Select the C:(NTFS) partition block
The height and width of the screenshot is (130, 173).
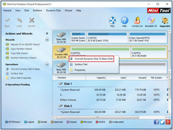tap(107, 37)
